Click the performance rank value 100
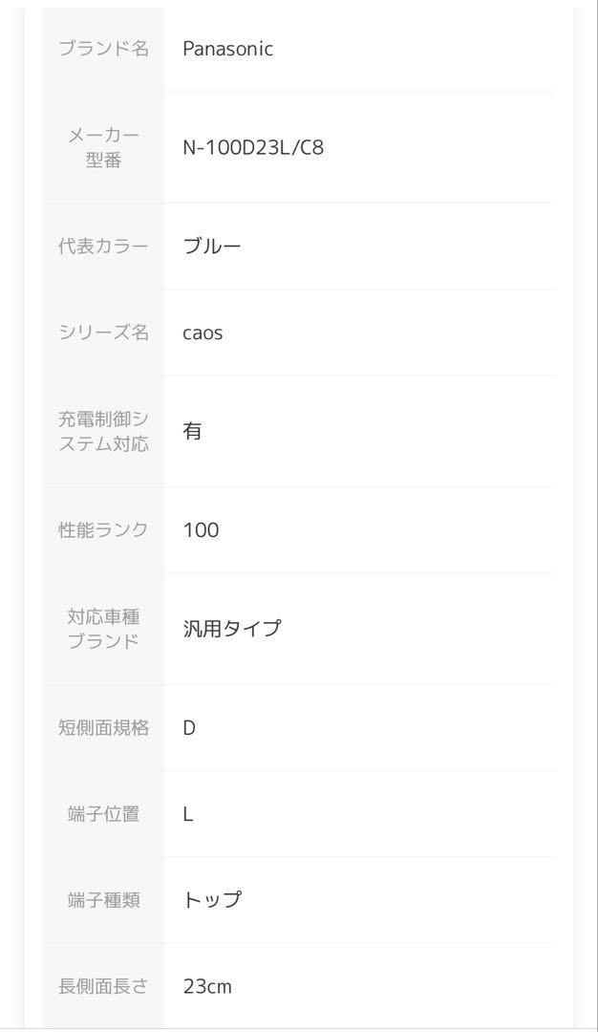 [x=202, y=529]
